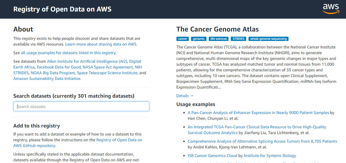Open Registry of Open Data on AWS title

point(62,9)
